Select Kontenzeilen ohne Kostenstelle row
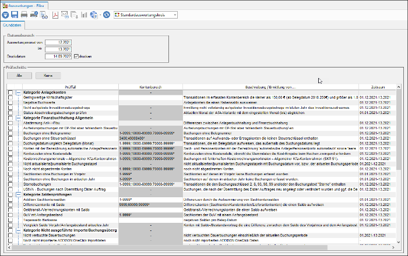Screen dimensions: 408x256 pyautogui.click(x=202, y=154)
